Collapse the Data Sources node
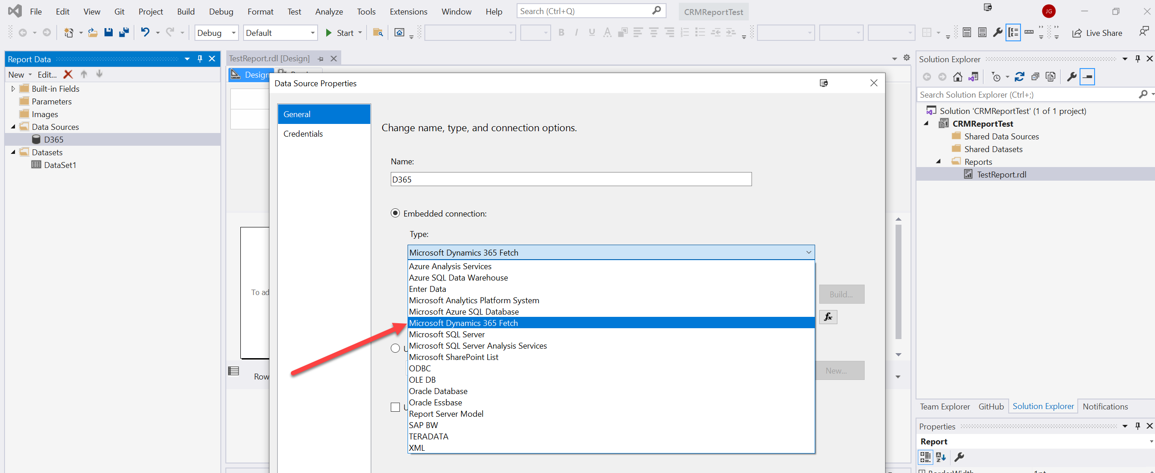The height and width of the screenshot is (473, 1155). coord(13,127)
